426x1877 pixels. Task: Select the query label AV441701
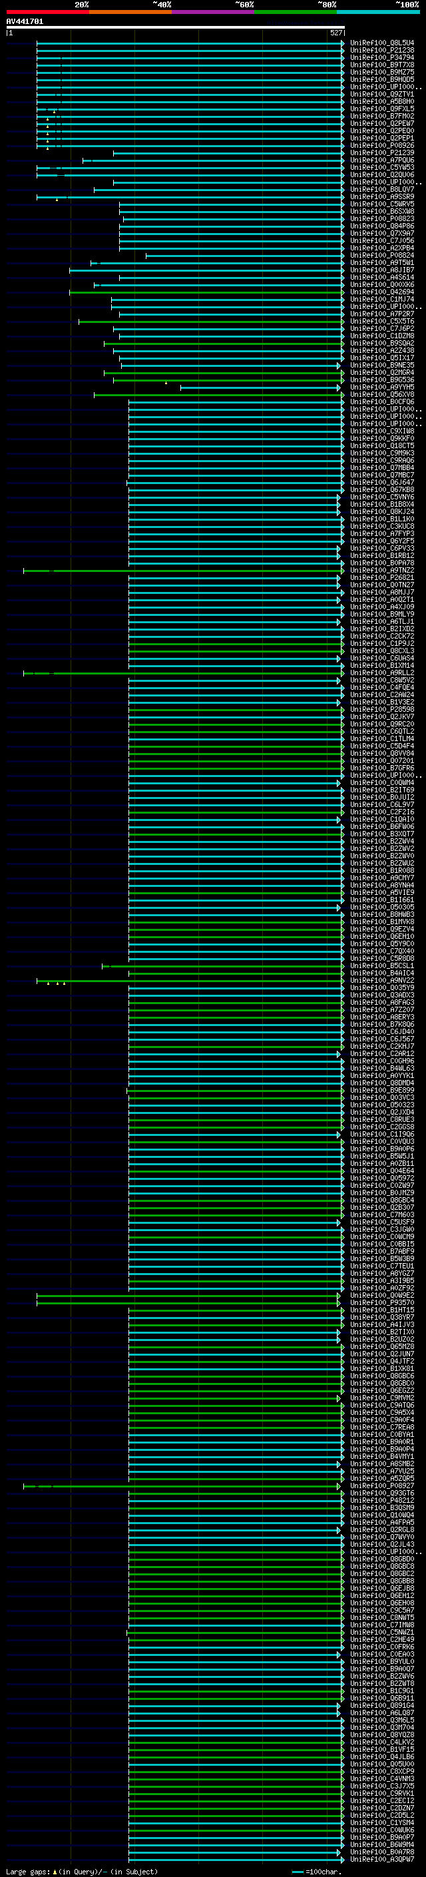point(25,22)
